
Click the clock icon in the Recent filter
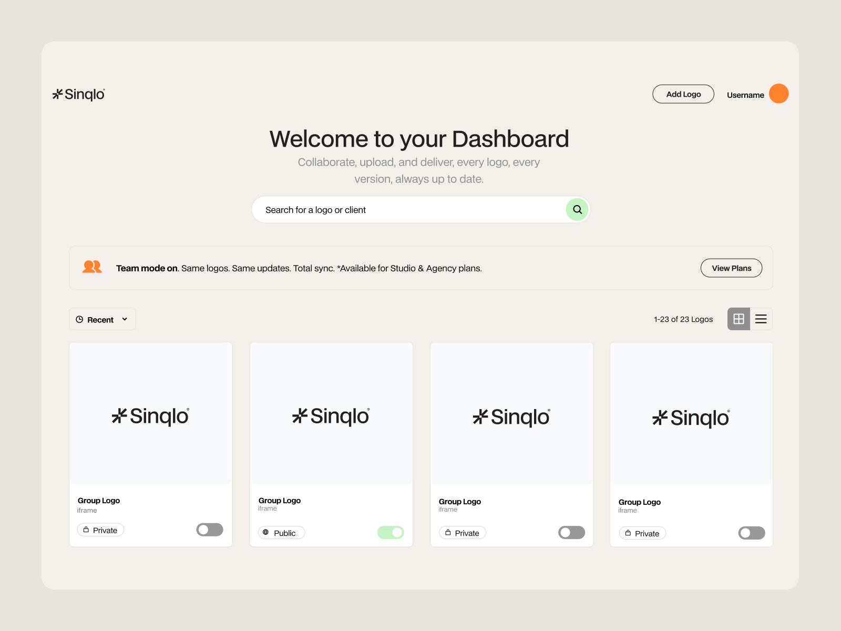click(80, 319)
